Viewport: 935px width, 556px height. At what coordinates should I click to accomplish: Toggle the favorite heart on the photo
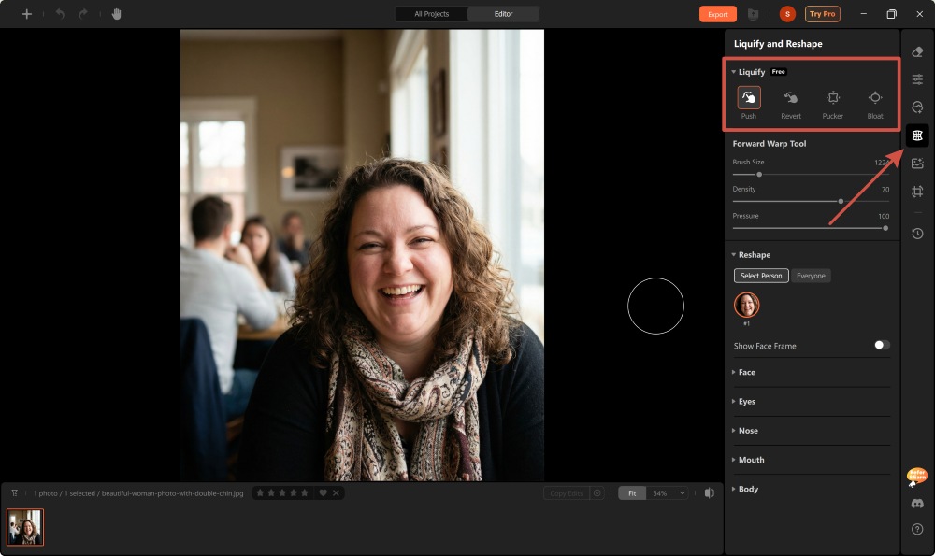tap(321, 492)
